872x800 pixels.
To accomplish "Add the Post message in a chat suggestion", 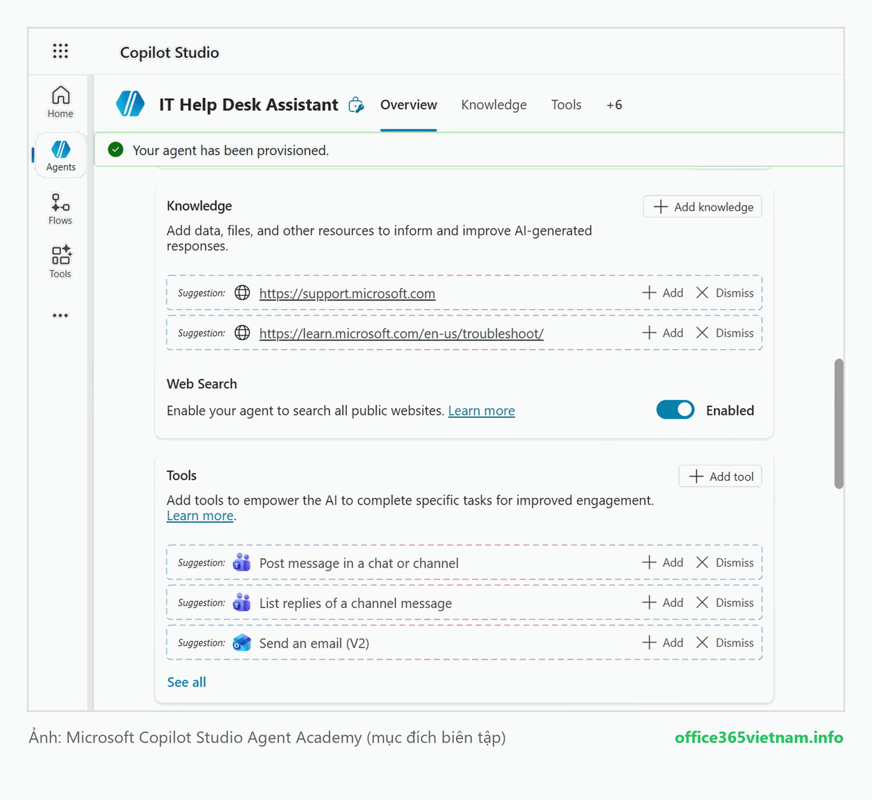I will [x=663, y=563].
